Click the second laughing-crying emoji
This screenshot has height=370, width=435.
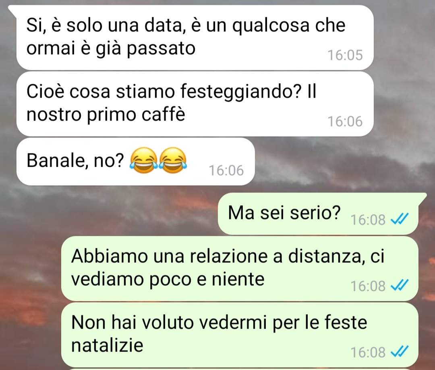point(172,161)
